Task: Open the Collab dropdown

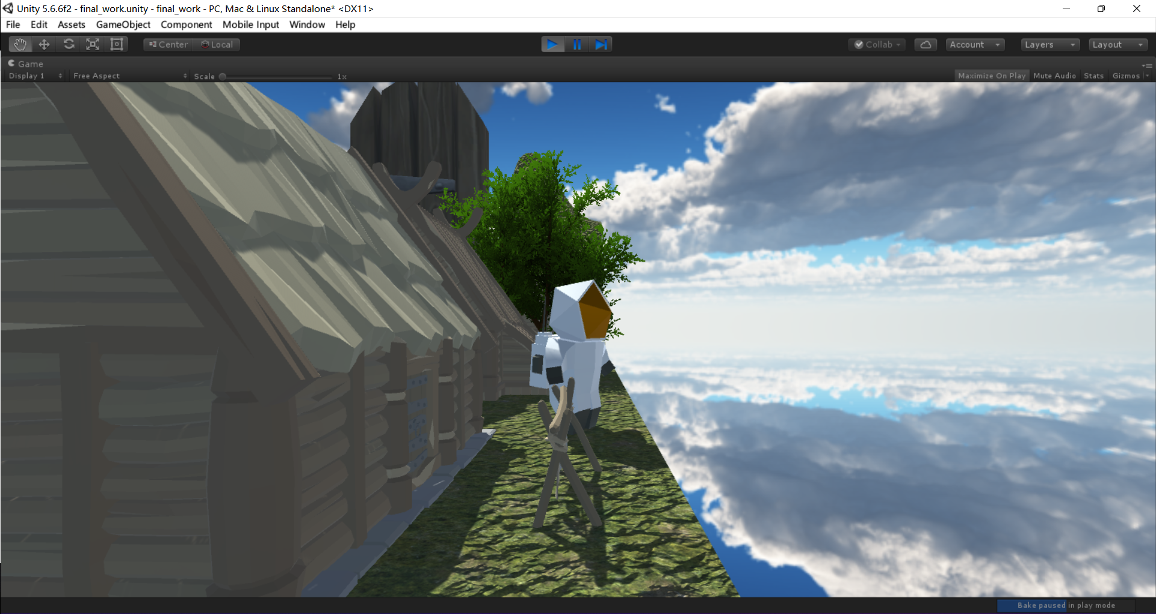Action: pyautogui.click(x=877, y=45)
